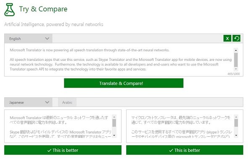Click scrollbar thumb in right translation box

236,123
